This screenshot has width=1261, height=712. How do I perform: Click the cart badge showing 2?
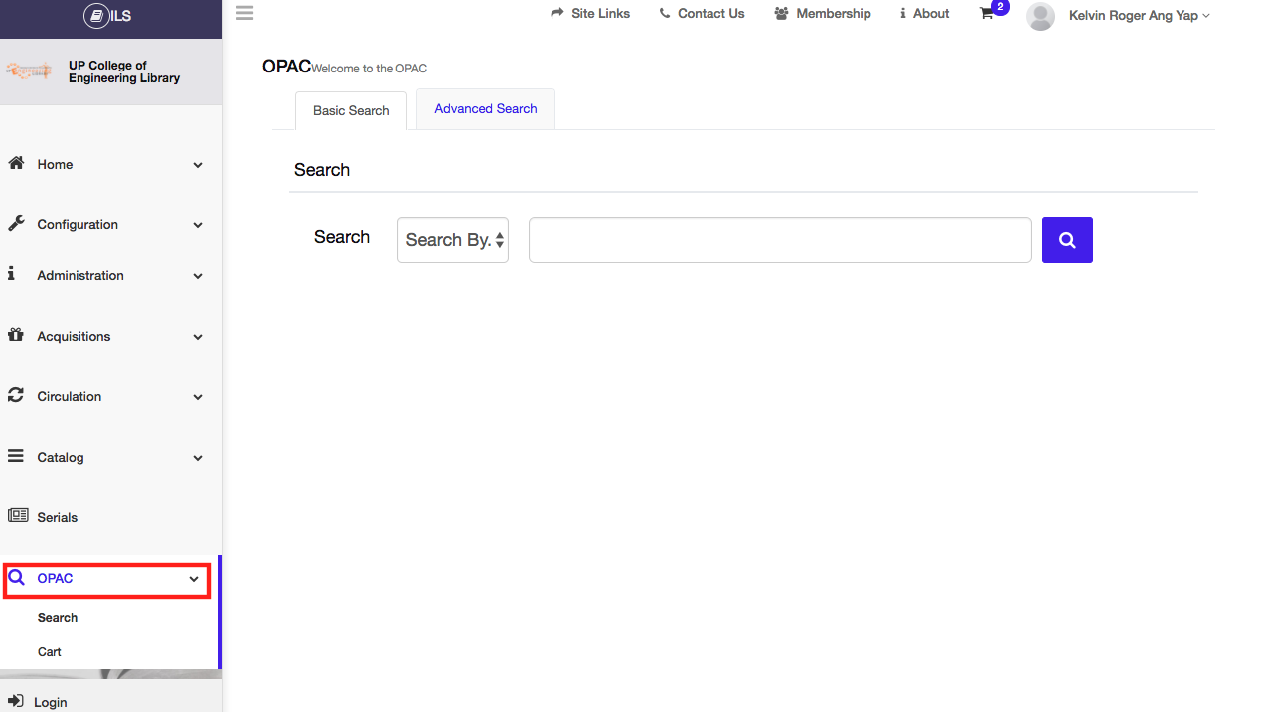point(1001,7)
